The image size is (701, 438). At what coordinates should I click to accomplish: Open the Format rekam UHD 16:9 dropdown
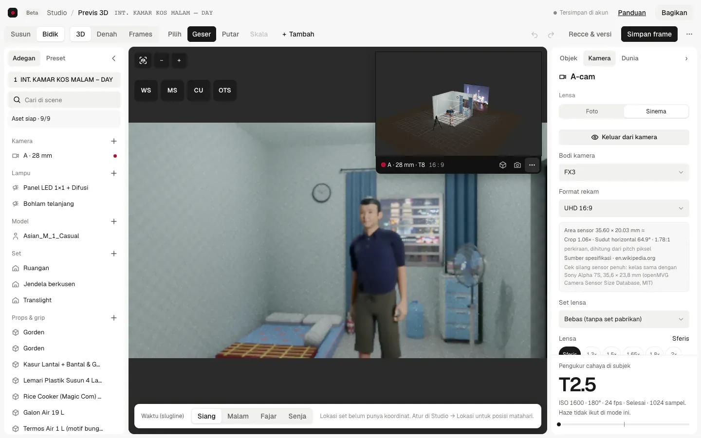[624, 208]
